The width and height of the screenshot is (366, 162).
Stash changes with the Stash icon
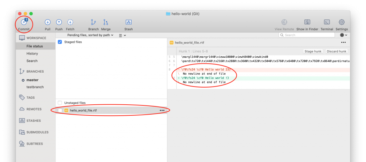128,22
